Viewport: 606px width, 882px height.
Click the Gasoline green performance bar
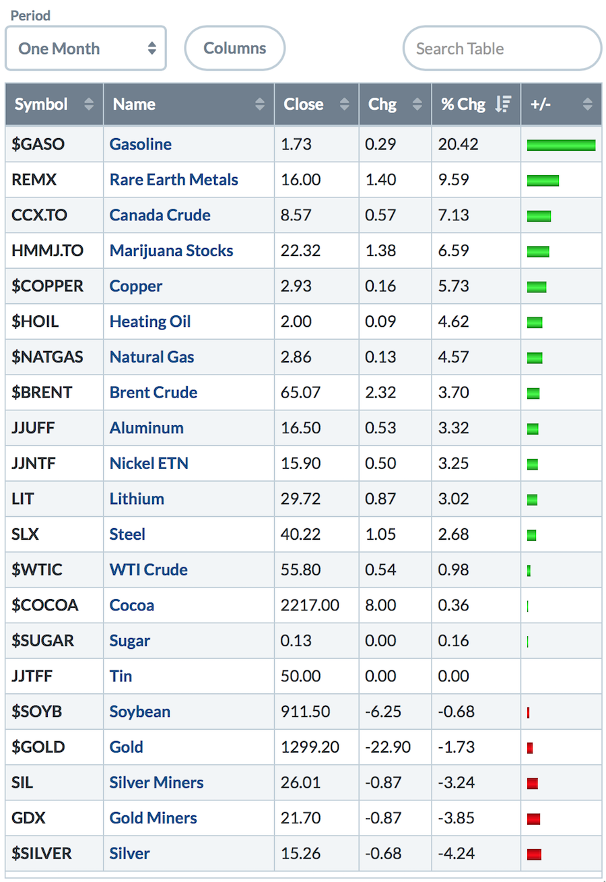coord(561,145)
